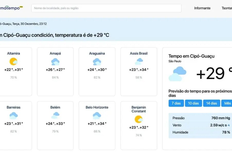Click the wind direction arrow icon
Viewport: 232px width, 154px height.
(x=229, y=125)
